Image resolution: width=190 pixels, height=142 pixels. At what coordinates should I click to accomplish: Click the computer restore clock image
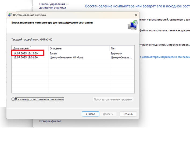pos(133,25)
